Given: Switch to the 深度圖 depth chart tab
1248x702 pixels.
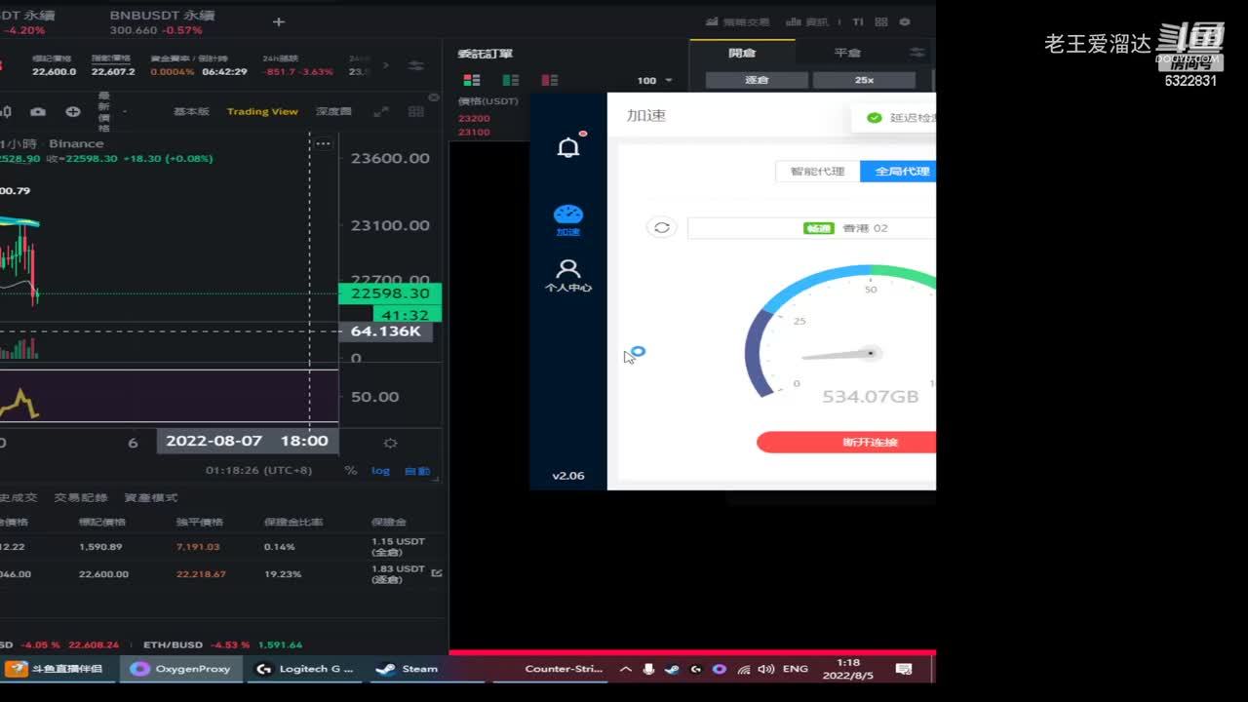Looking at the screenshot, I should click(x=333, y=112).
